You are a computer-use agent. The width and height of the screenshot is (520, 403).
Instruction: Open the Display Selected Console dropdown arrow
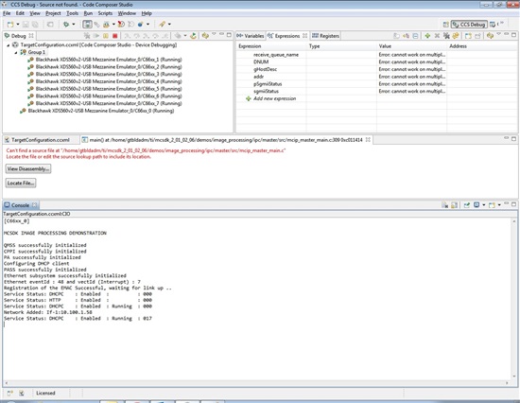[483, 205]
